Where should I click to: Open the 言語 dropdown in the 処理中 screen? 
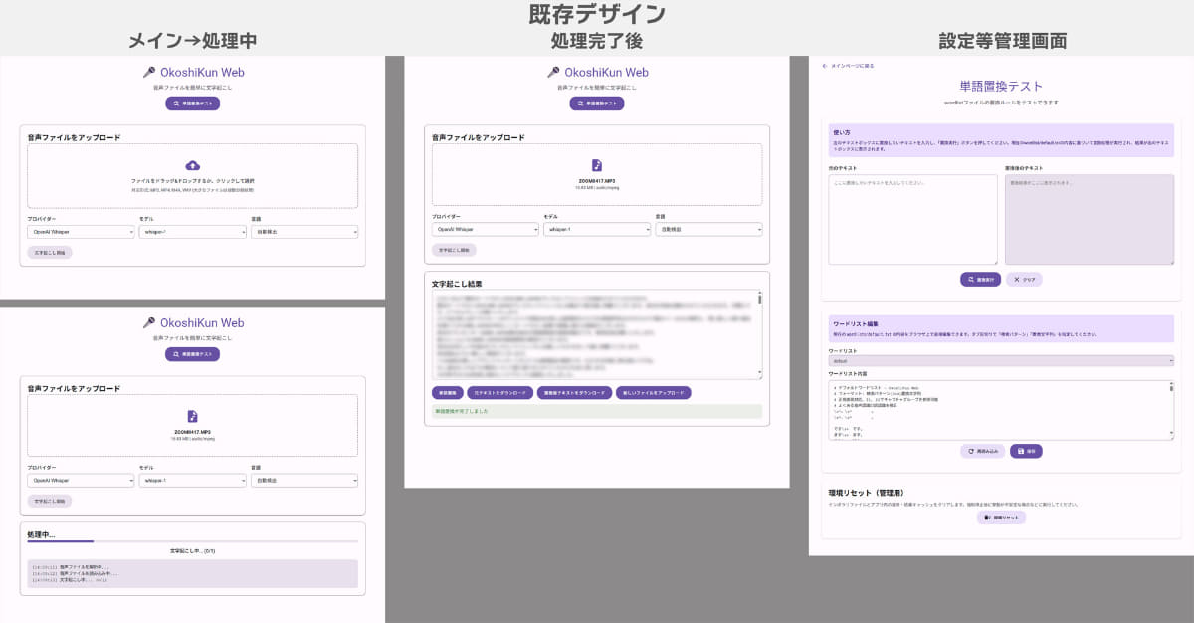pos(304,481)
